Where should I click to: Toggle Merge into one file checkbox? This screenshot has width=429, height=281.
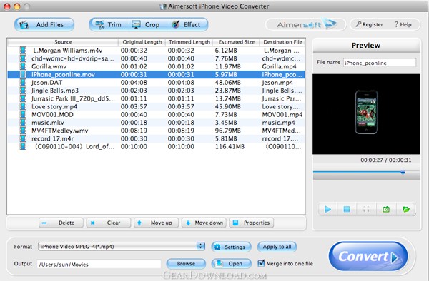[x=261, y=263]
